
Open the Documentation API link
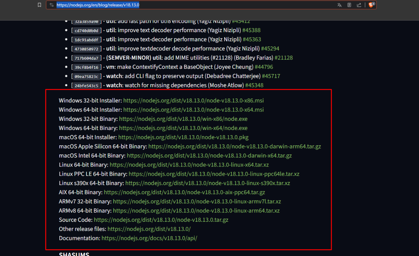(149, 238)
